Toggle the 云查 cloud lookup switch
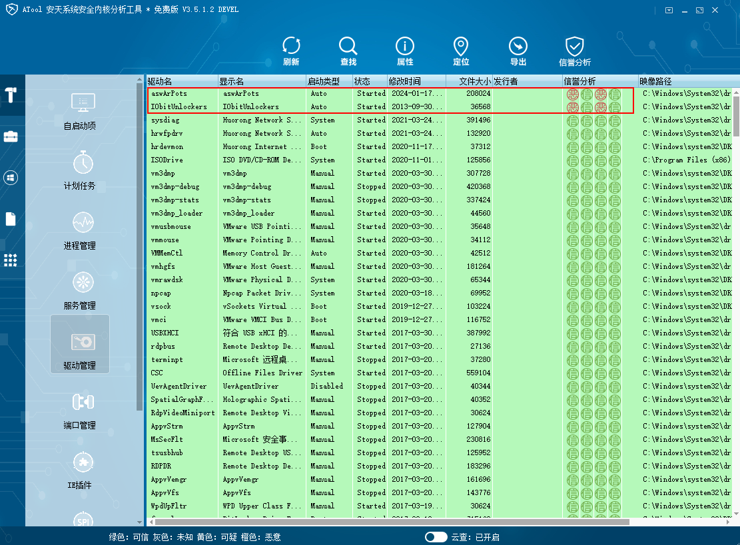 pyautogui.click(x=436, y=537)
